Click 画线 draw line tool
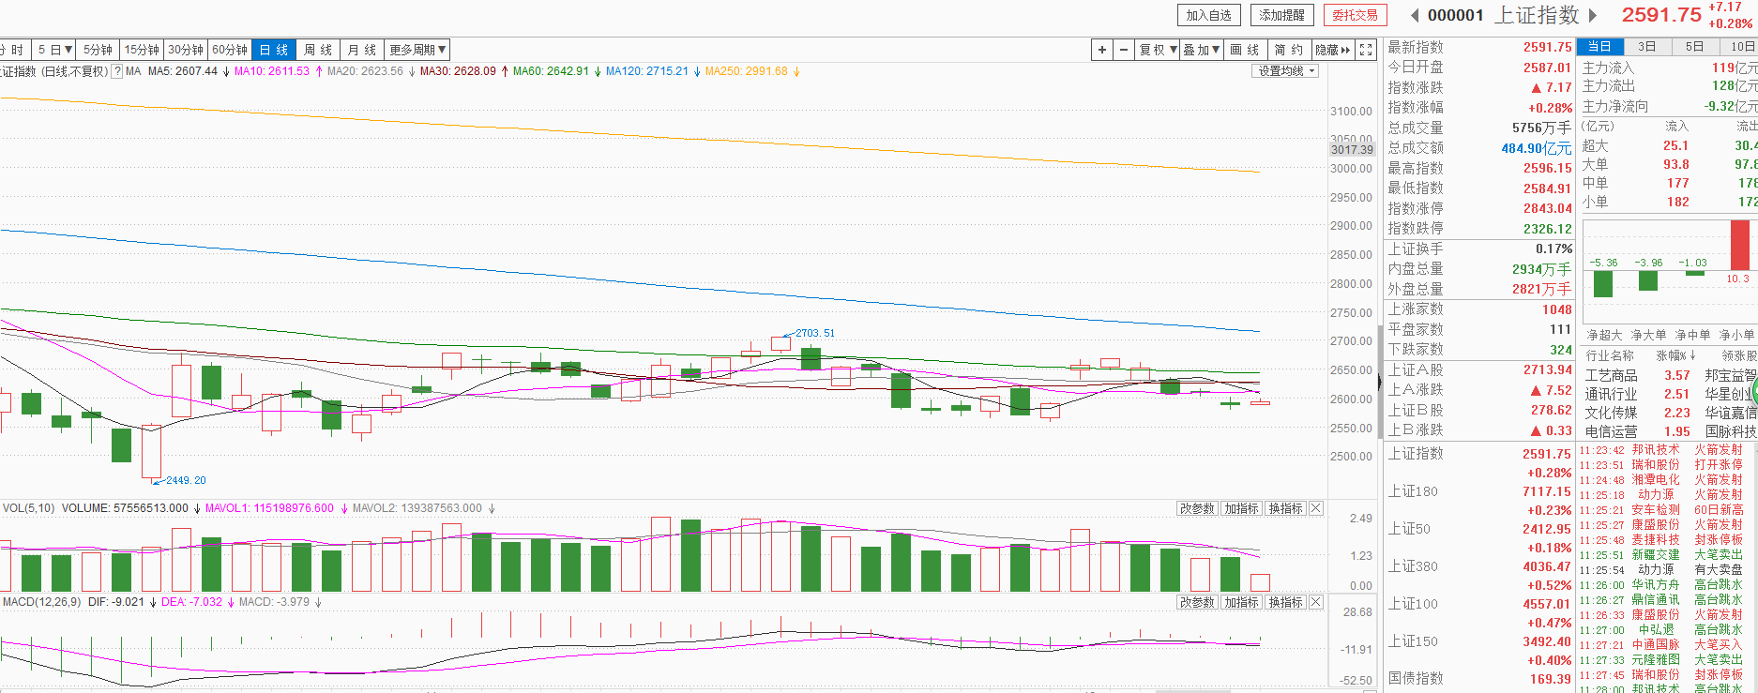The height and width of the screenshot is (693, 1758). 1245,50
